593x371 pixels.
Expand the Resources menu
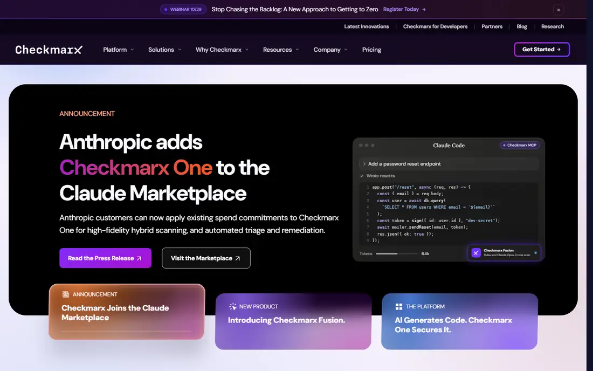point(281,50)
